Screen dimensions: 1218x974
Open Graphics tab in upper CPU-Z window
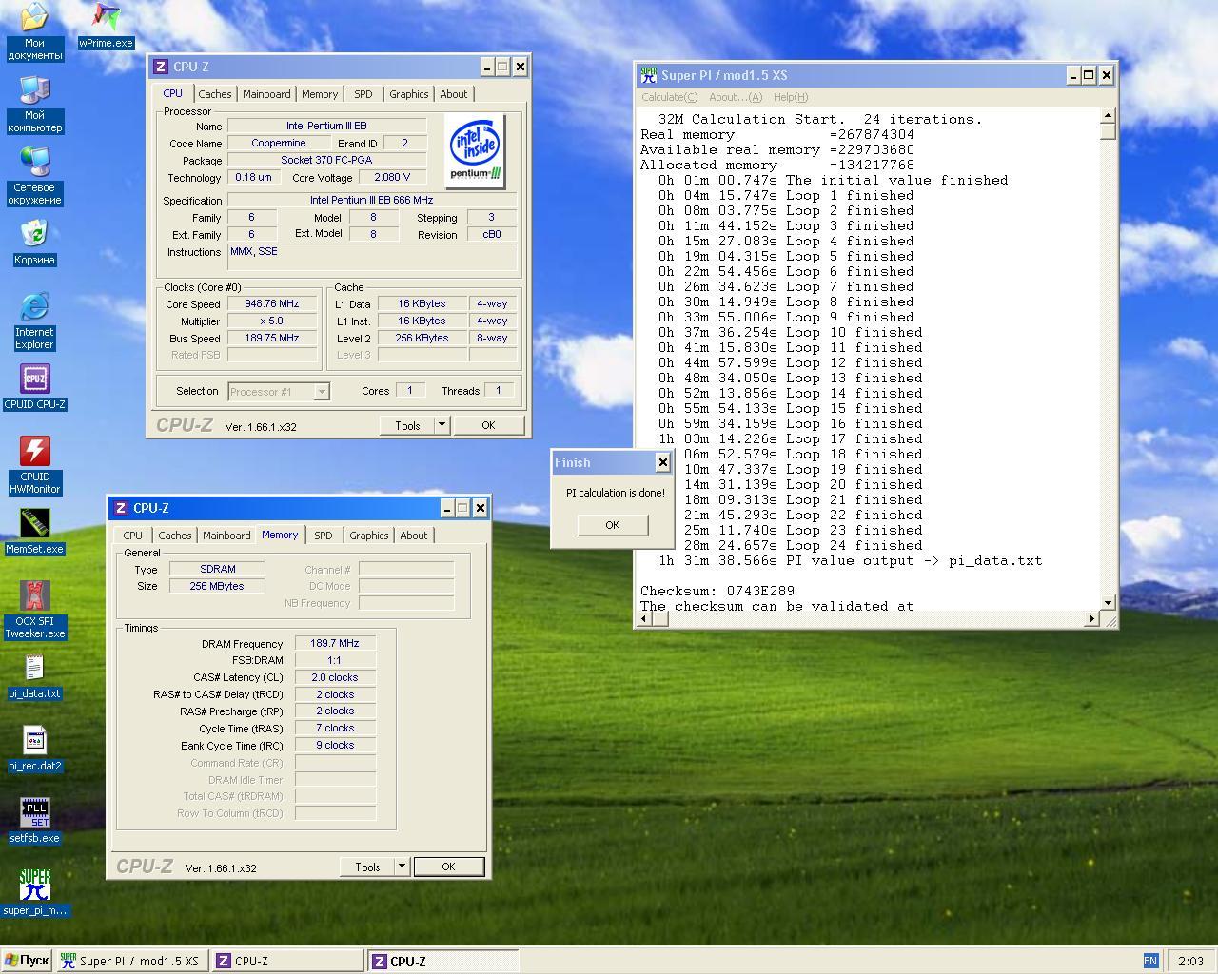pyautogui.click(x=409, y=94)
